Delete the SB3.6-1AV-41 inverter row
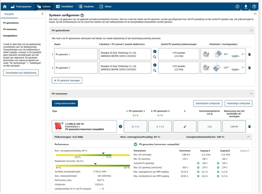The width and height of the screenshot is (262, 194). click(x=249, y=127)
